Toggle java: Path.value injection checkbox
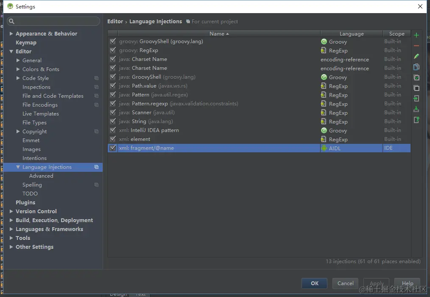The height and width of the screenshot is (297, 430). (113, 86)
